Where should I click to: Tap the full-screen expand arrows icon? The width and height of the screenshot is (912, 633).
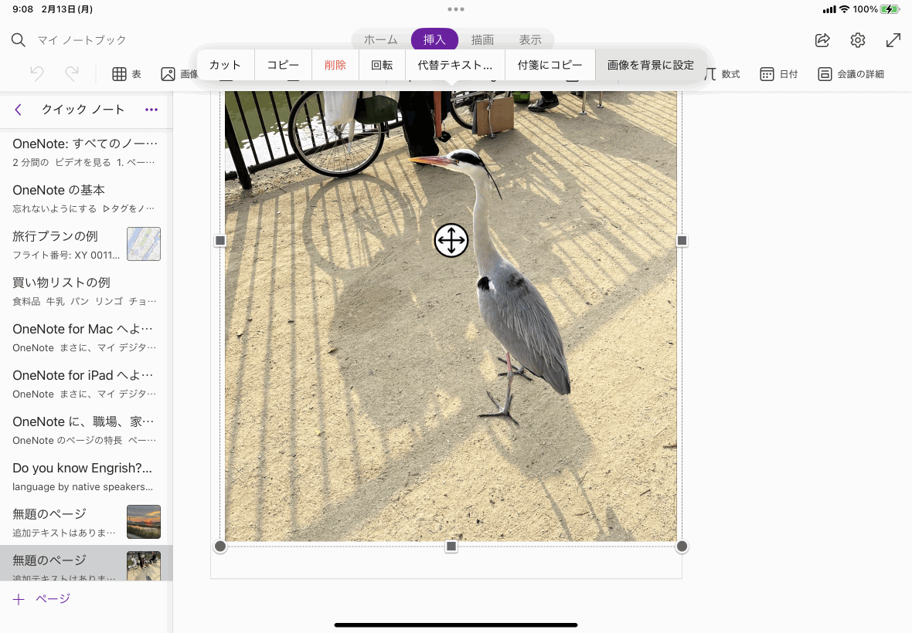(x=893, y=40)
